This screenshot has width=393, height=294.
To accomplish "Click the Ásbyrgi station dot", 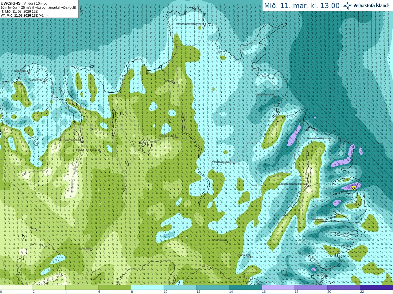I will click(x=174, y=83).
